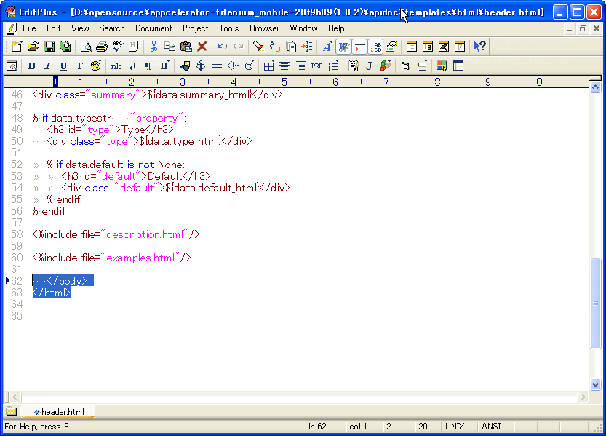Open Print Preview from the toolbar
606x436 pixels.
pos(86,47)
